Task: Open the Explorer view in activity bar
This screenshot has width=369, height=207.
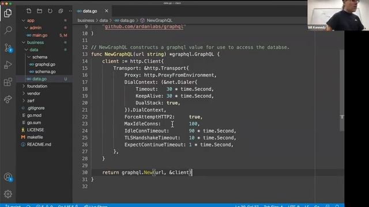Action: click(x=7, y=13)
